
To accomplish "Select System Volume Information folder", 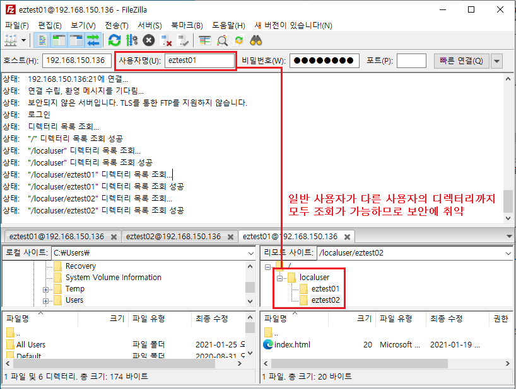I will 113,278.
